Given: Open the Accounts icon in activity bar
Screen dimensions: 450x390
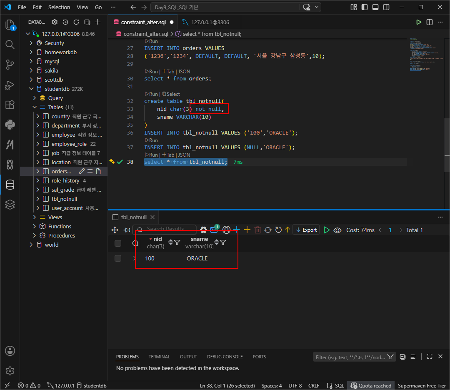Looking at the screenshot, I should point(10,351).
